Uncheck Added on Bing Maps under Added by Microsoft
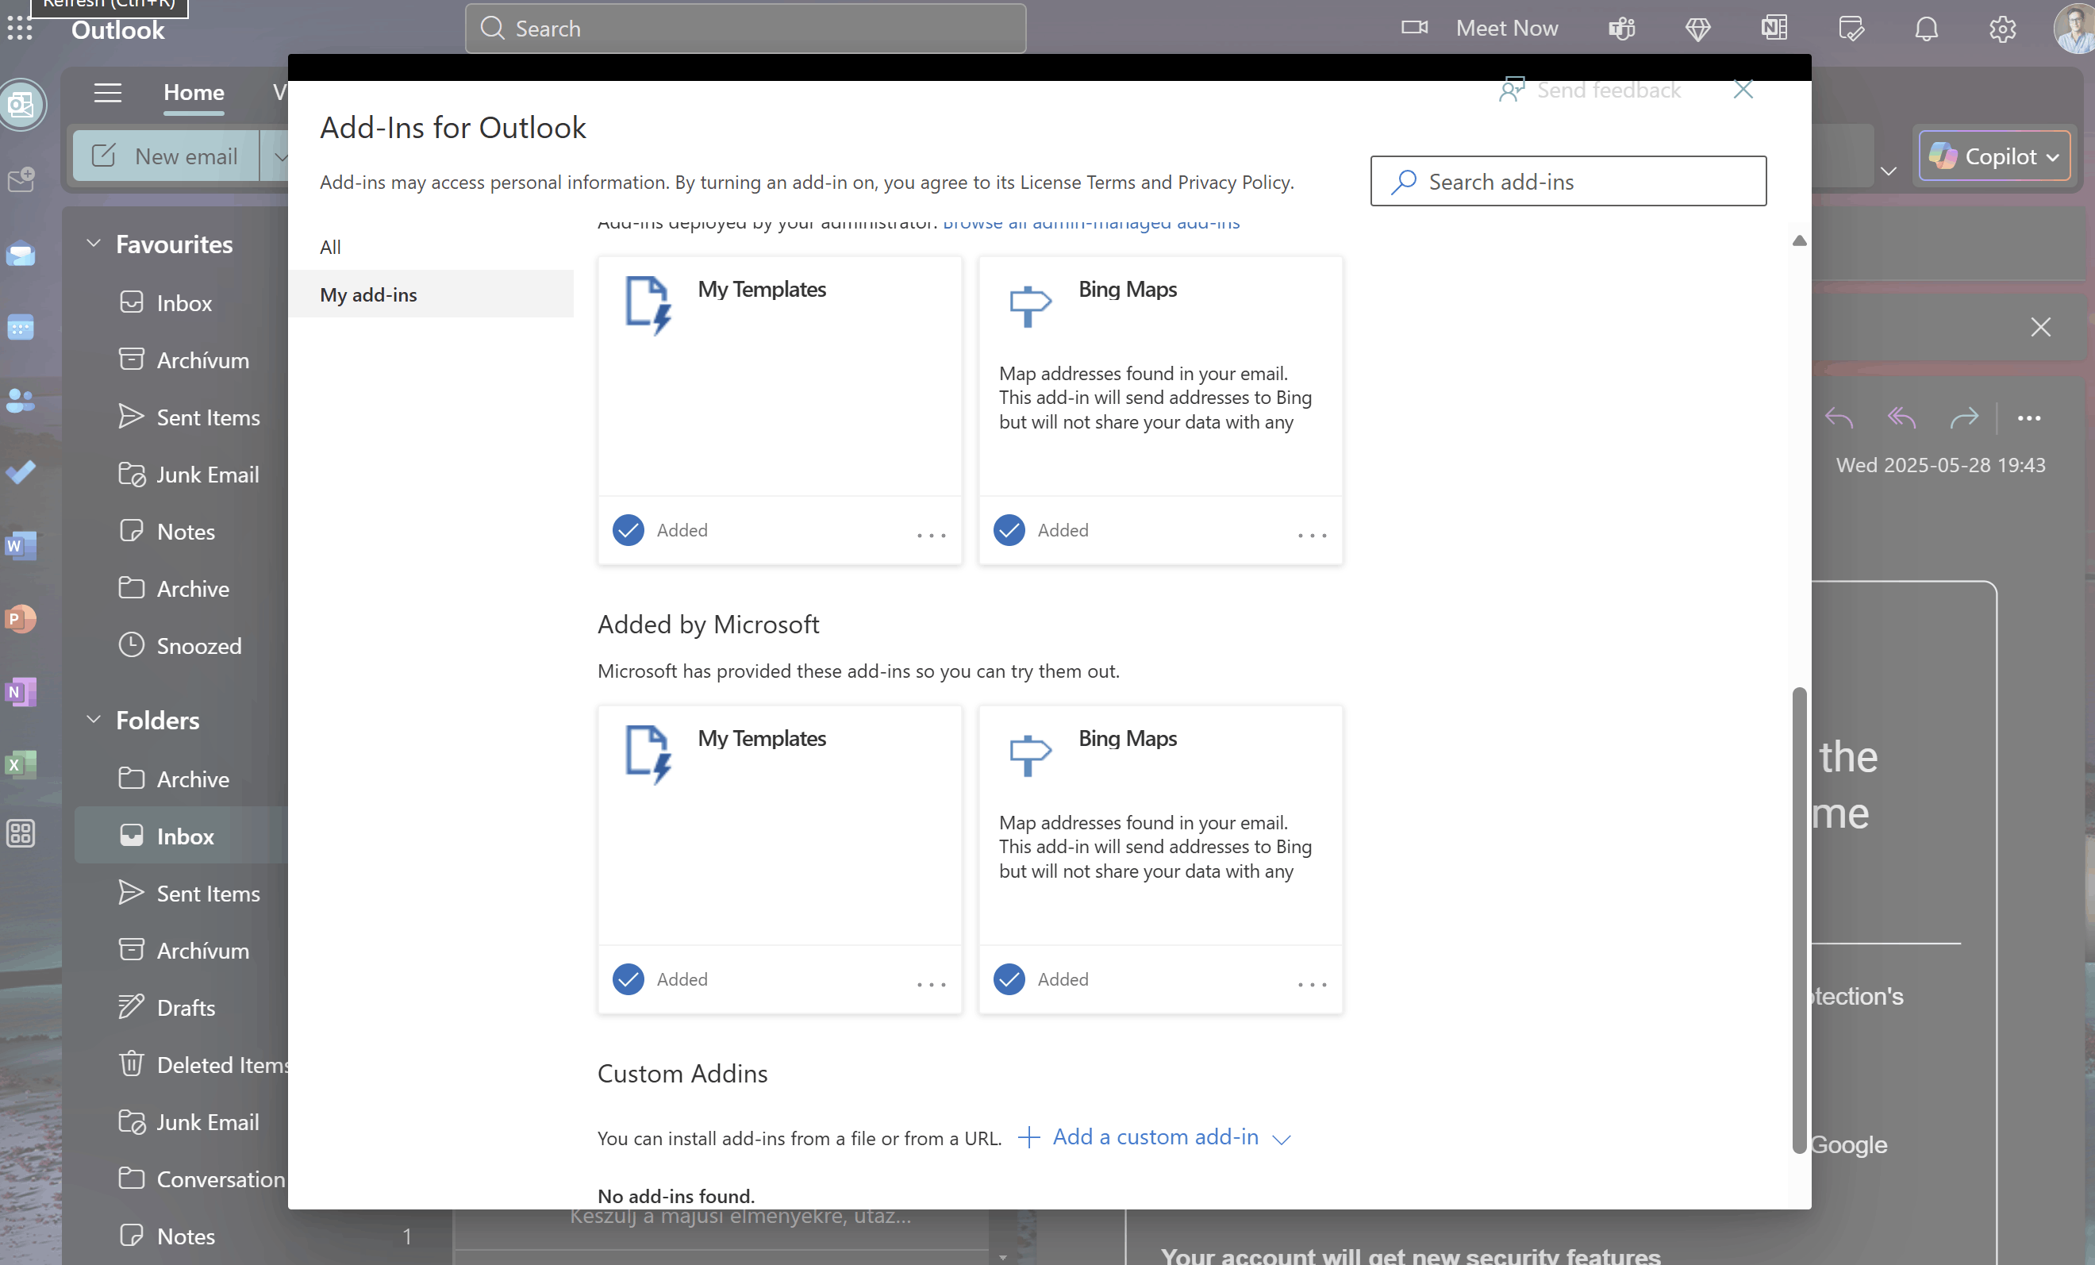The width and height of the screenshot is (2095, 1265). (1008, 979)
